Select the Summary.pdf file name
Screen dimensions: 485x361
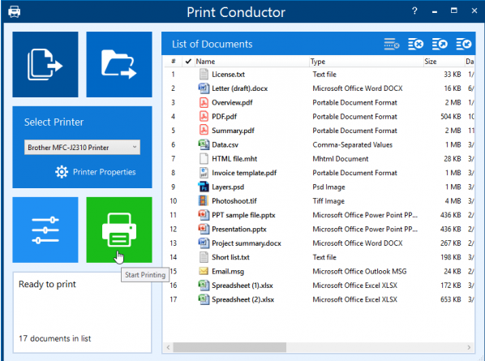click(233, 131)
